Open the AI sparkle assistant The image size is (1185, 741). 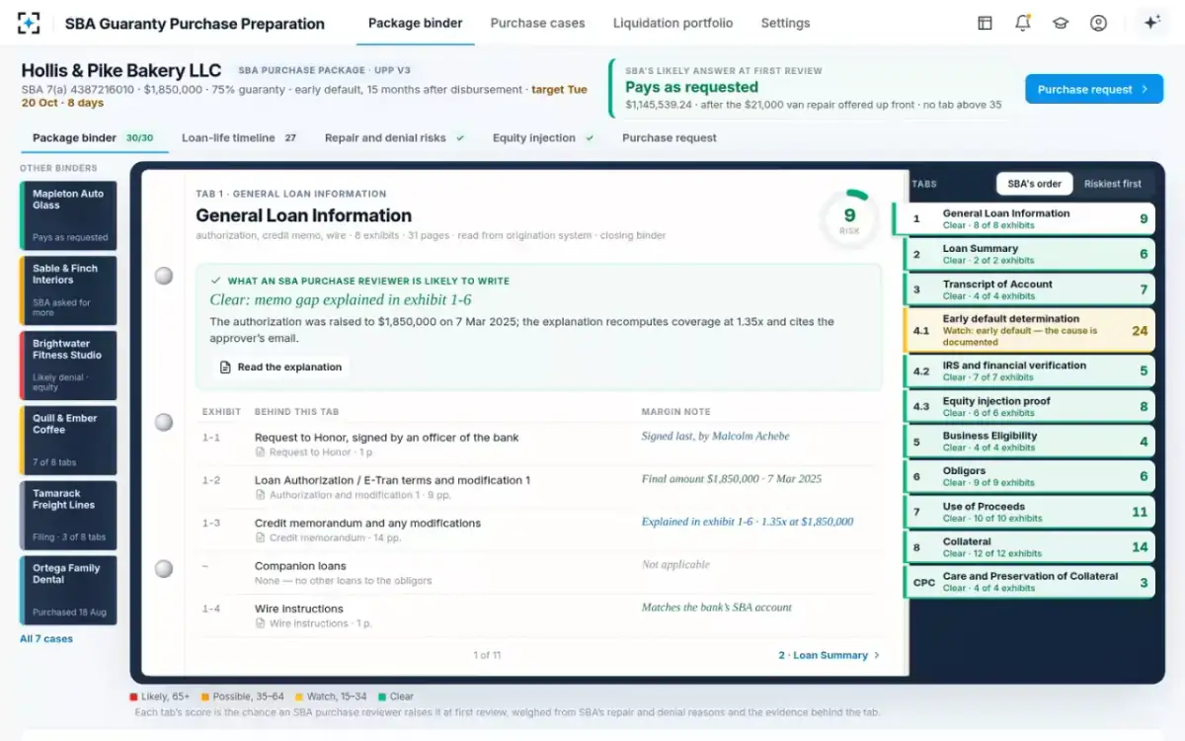(x=1150, y=23)
